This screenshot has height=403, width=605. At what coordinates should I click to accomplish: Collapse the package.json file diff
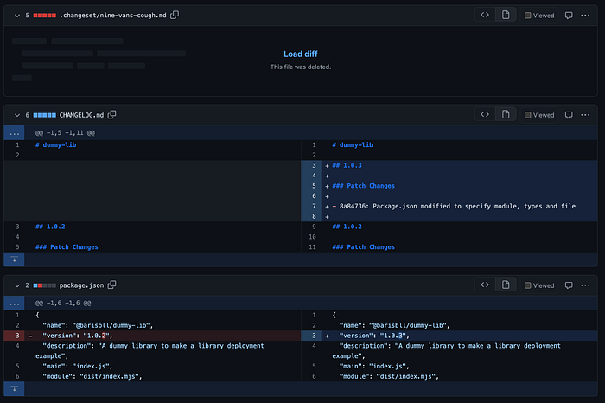click(x=17, y=285)
